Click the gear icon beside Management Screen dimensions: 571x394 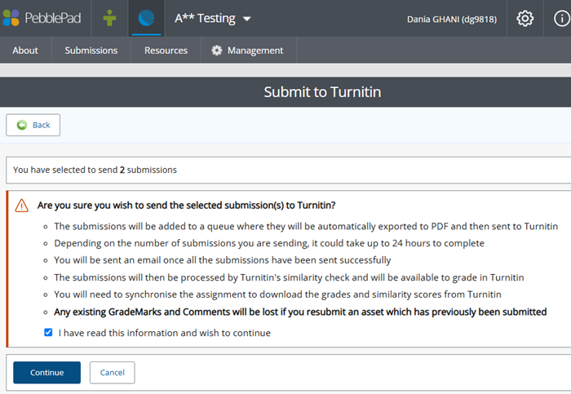pyautogui.click(x=217, y=51)
